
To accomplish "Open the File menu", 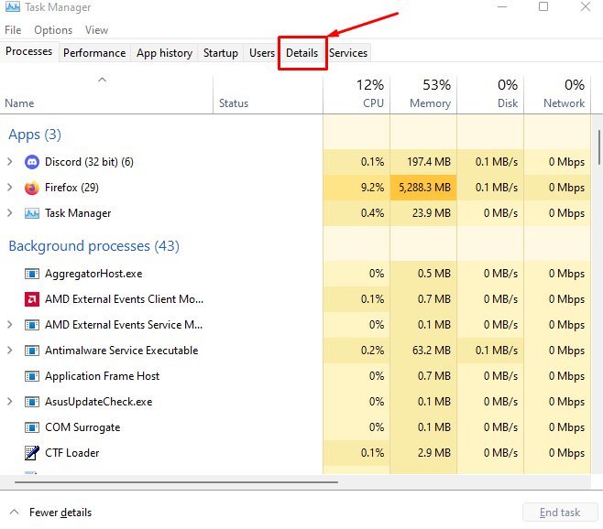I will click(x=13, y=30).
